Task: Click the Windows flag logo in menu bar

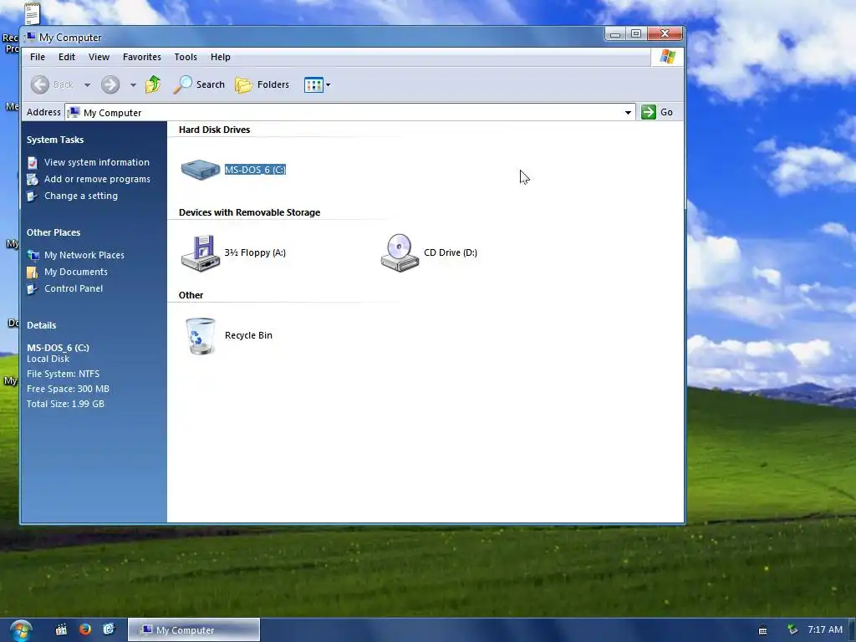Action: coord(668,57)
